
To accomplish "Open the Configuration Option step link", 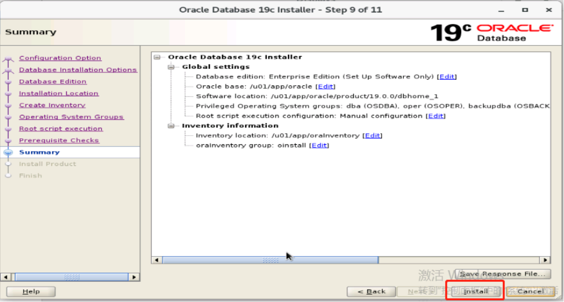I will click(60, 58).
